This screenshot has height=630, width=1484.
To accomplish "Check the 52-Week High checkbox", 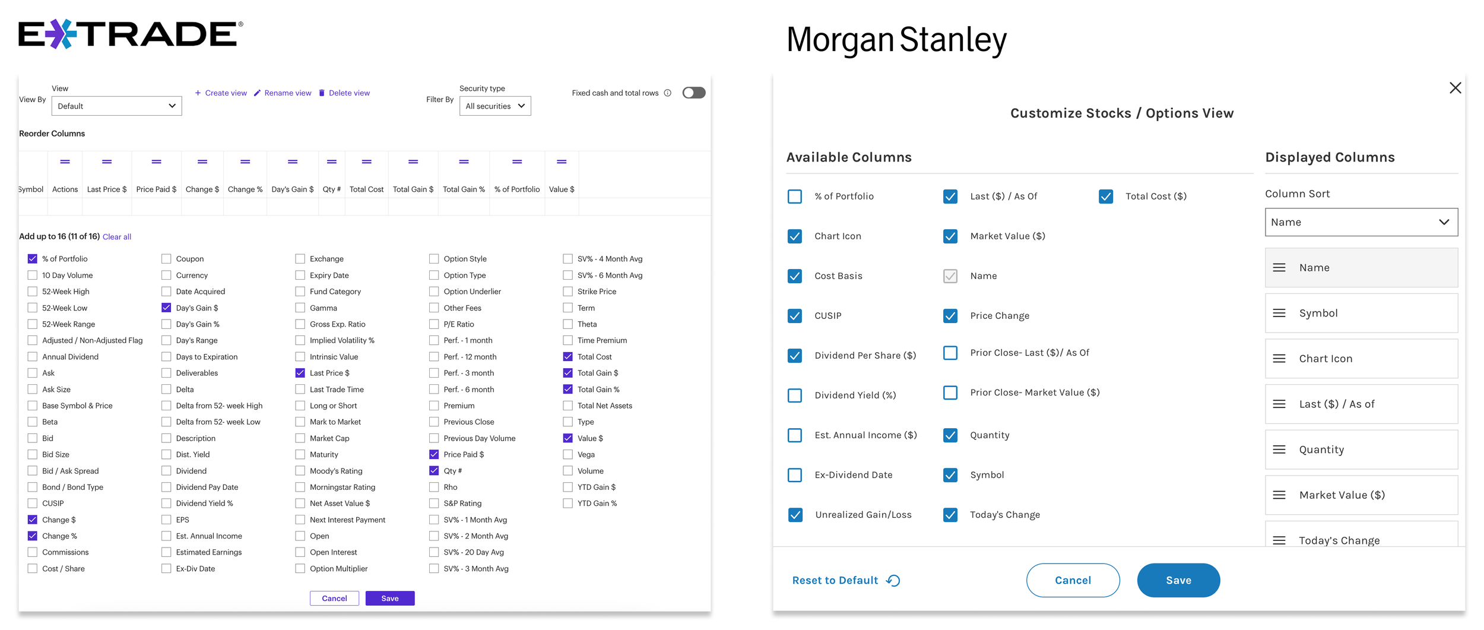I will pyautogui.click(x=33, y=292).
